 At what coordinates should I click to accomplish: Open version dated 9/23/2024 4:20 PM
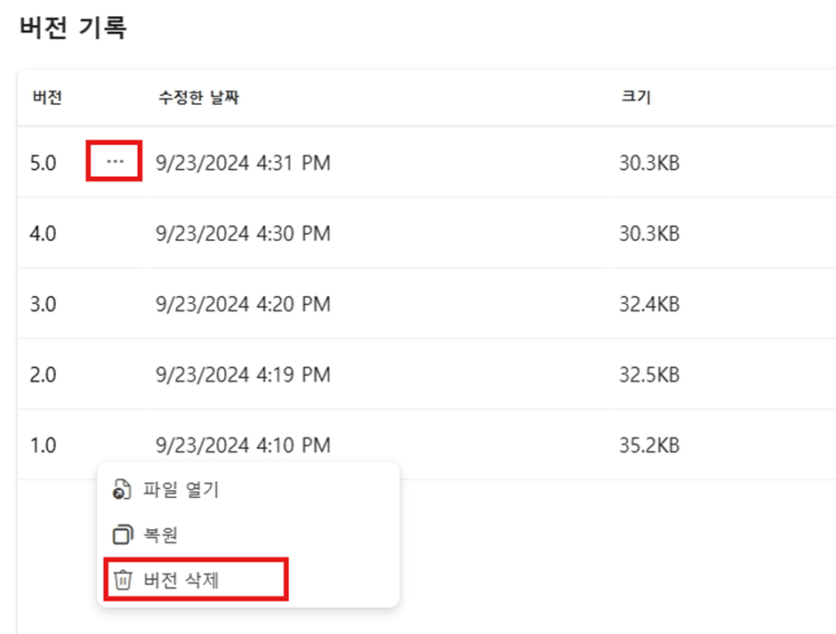[243, 304]
